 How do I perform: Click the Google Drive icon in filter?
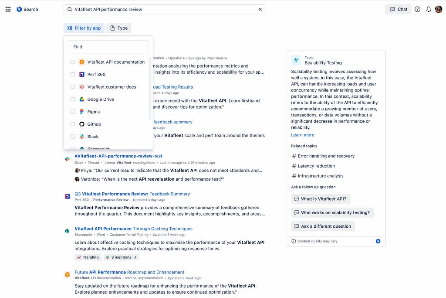pyautogui.click(x=81, y=99)
